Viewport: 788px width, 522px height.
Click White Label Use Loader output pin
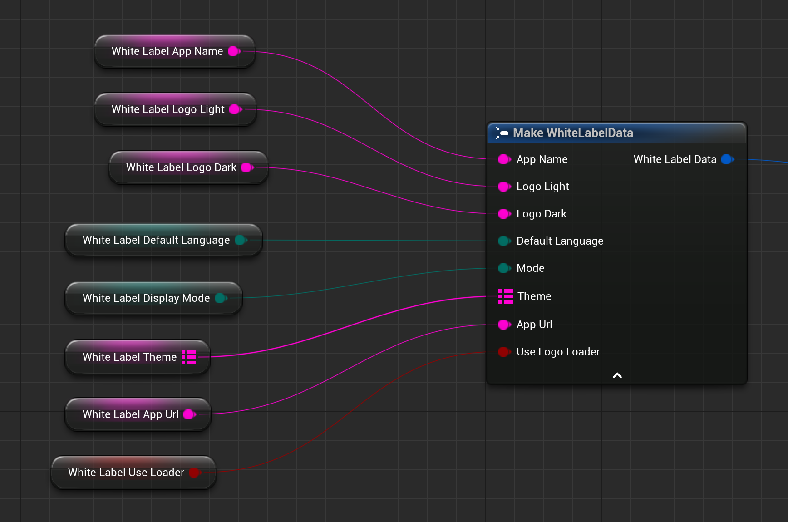(x=194, y=473)
